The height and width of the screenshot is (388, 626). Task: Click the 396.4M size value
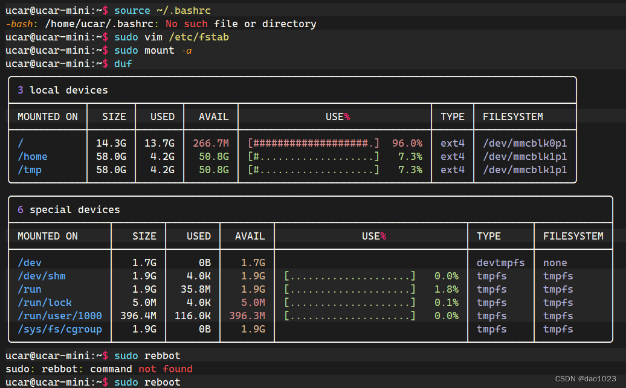point(138,316)
